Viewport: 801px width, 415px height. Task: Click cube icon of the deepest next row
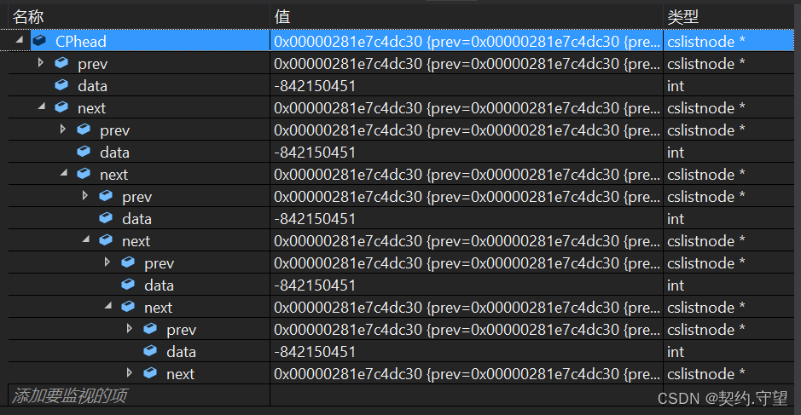point(150,372)
